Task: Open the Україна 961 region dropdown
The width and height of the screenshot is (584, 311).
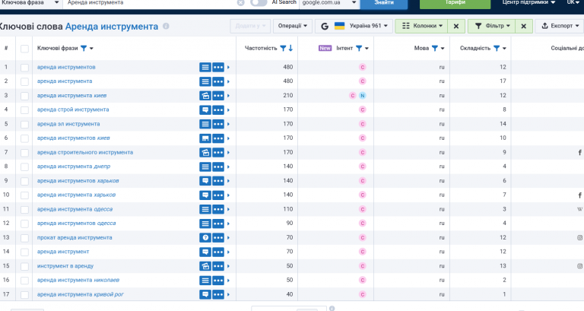Action: click(354, 26)
